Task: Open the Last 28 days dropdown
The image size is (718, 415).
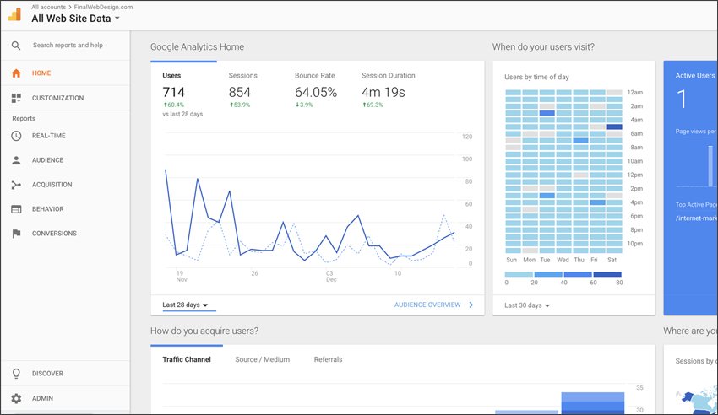Action: coord(185,305)
